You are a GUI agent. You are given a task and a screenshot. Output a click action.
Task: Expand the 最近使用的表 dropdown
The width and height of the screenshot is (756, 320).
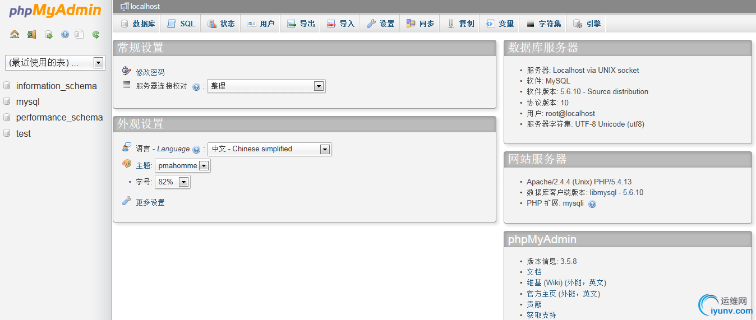click(55, 63)
